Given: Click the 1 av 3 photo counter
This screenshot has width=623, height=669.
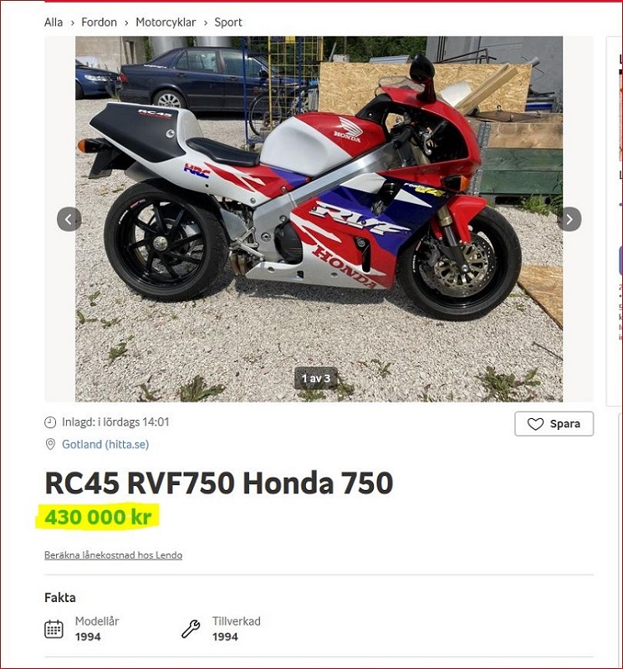Looking at the screenshot, I should coord(316,378).
